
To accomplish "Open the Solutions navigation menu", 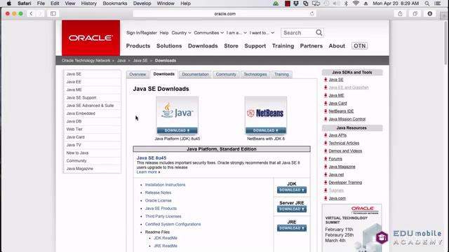I will tap(169, 45).
